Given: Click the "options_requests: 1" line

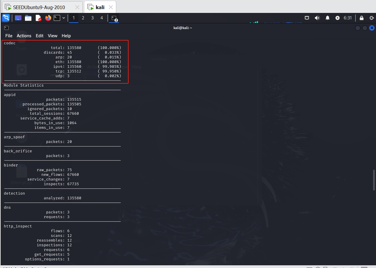Looking at the screenshot, I should point(47,259).
